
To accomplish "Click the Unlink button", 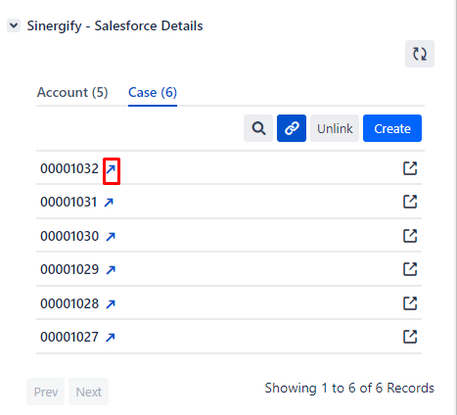I will tap(335, 128).
